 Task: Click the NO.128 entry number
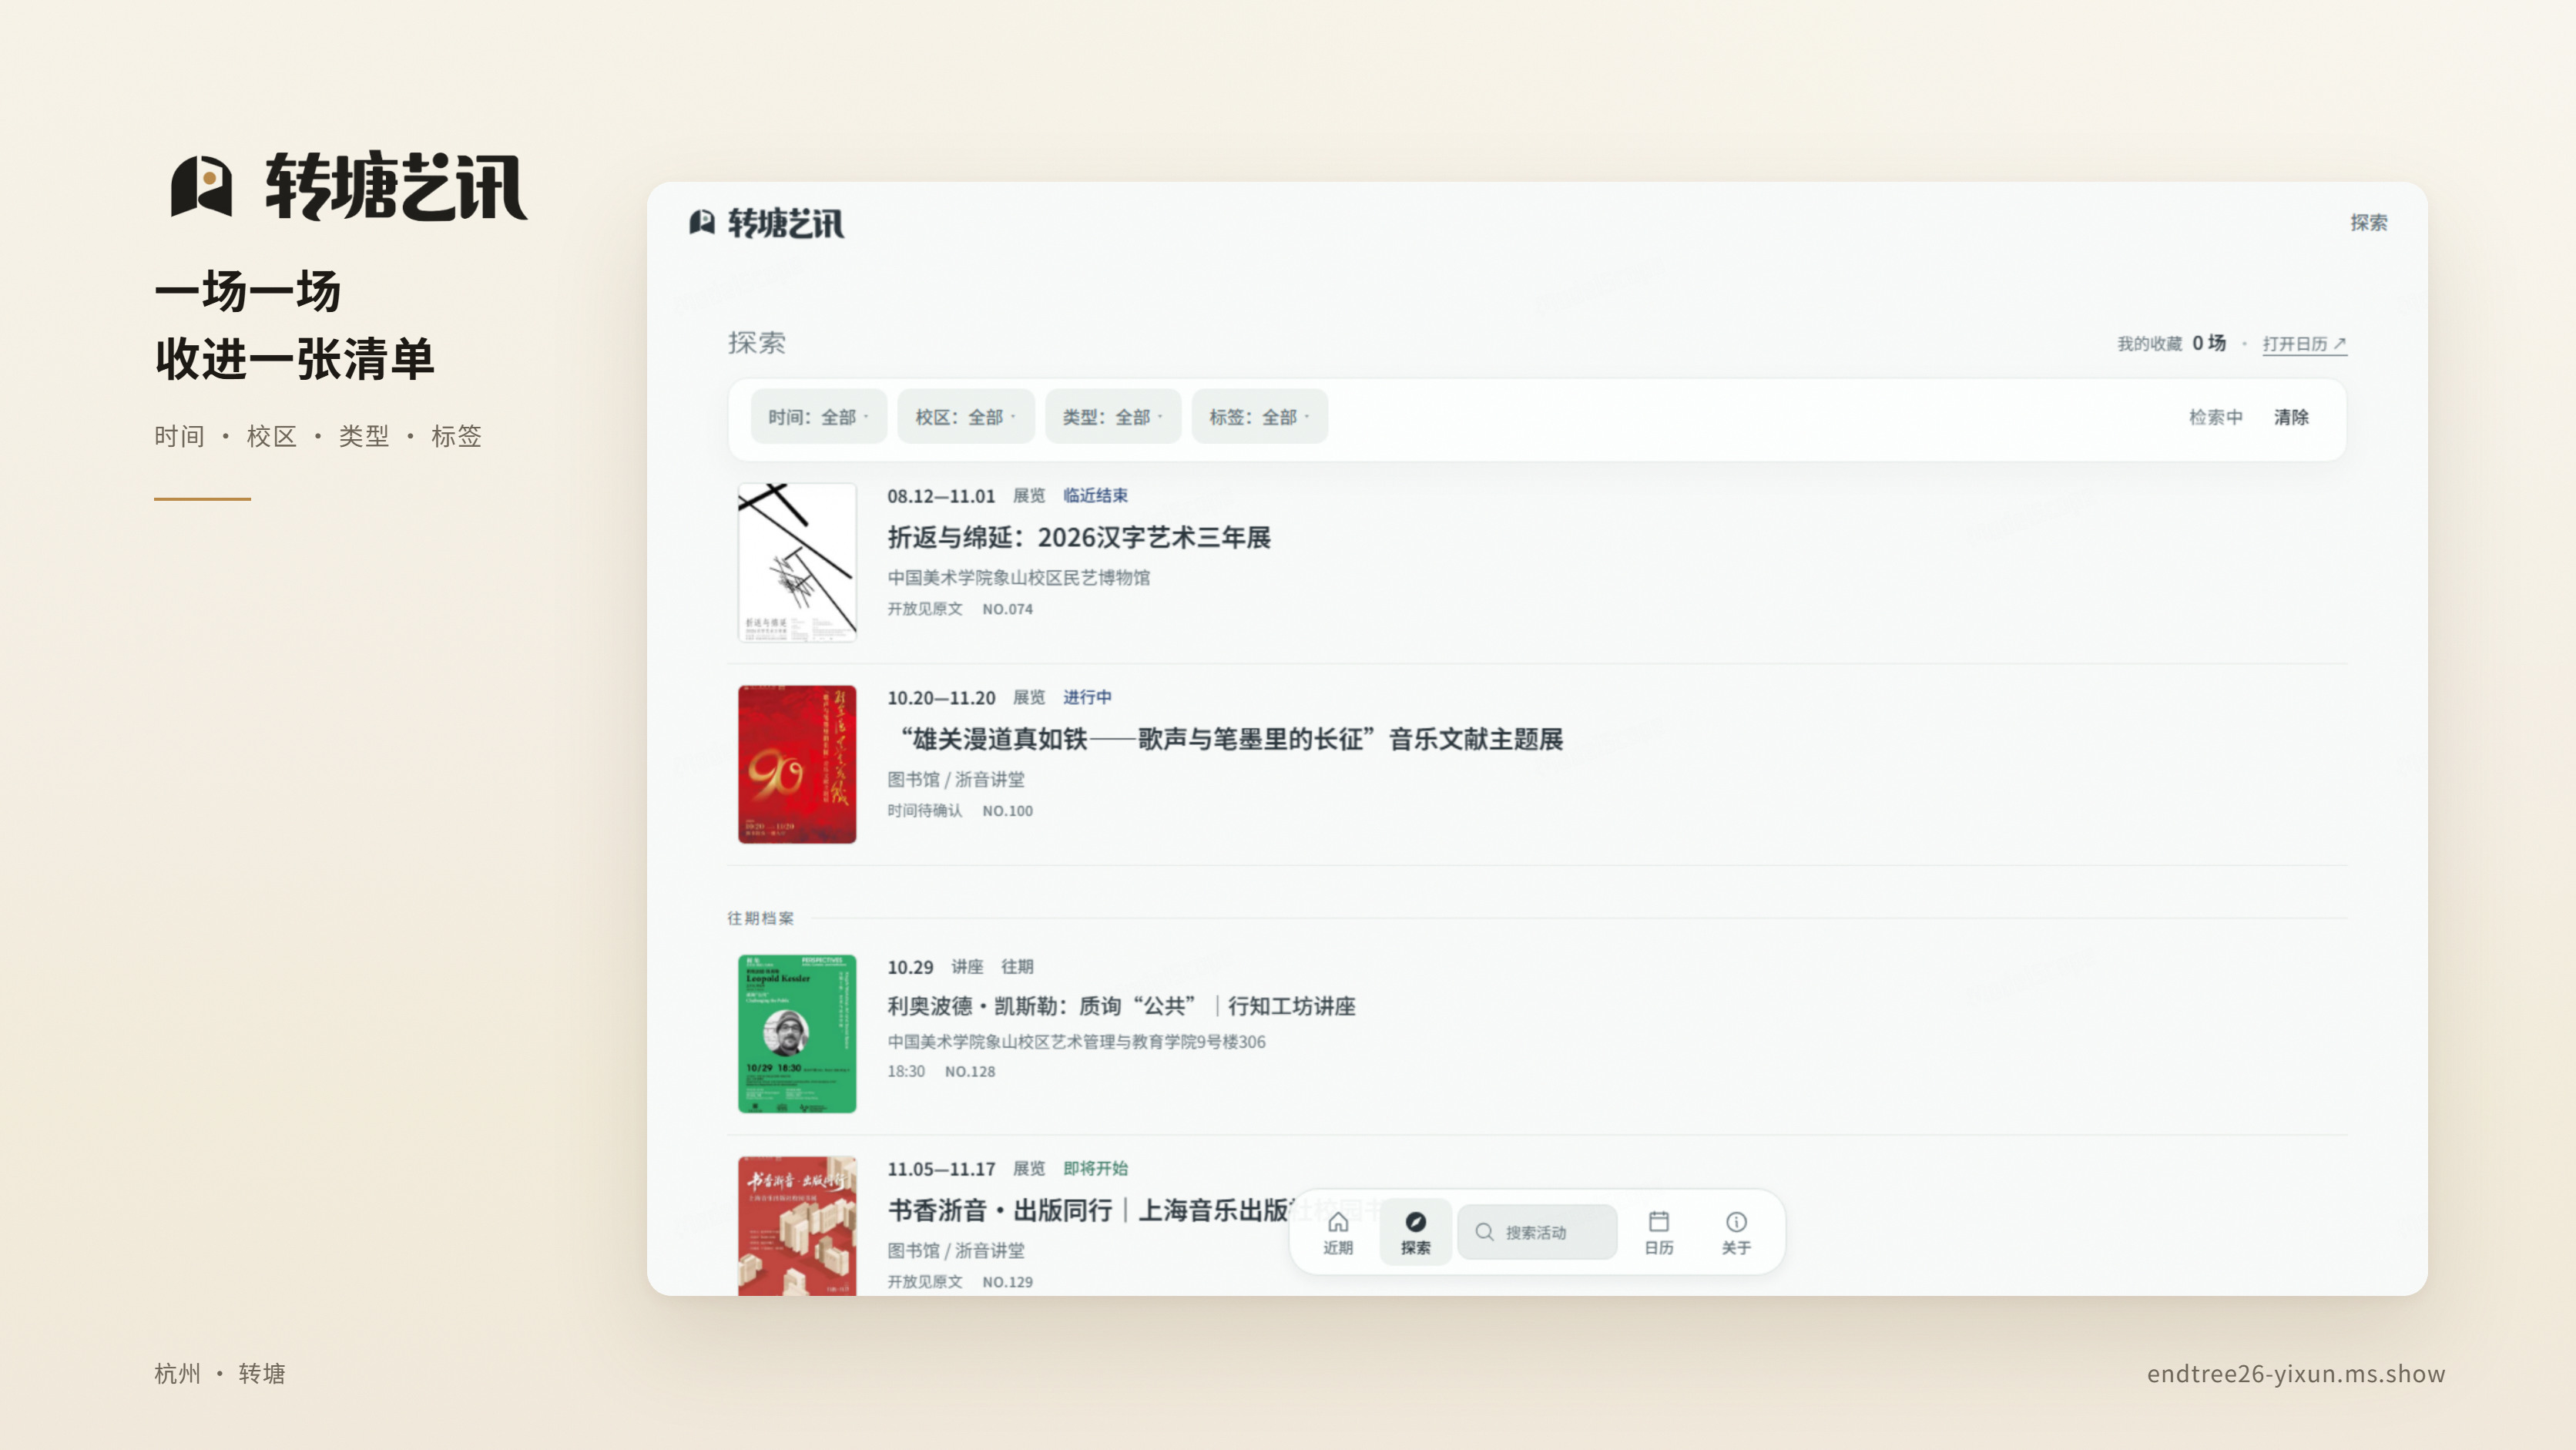pyautogui.click(x=970, y=1072)
